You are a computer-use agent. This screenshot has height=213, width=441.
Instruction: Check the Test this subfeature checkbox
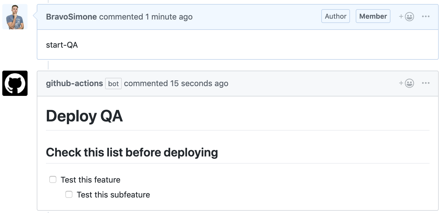coord(69,194)
